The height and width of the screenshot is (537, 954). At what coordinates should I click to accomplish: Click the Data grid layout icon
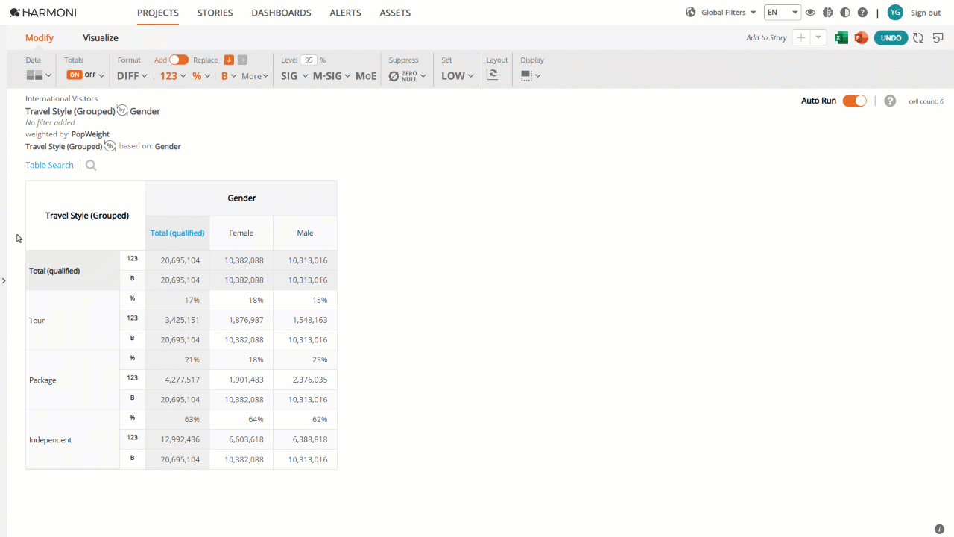pyautogui.click(x=34, y=75)
